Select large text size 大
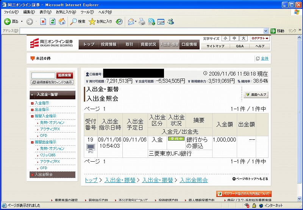Screen dimensions: 303x210 (244, 39)
